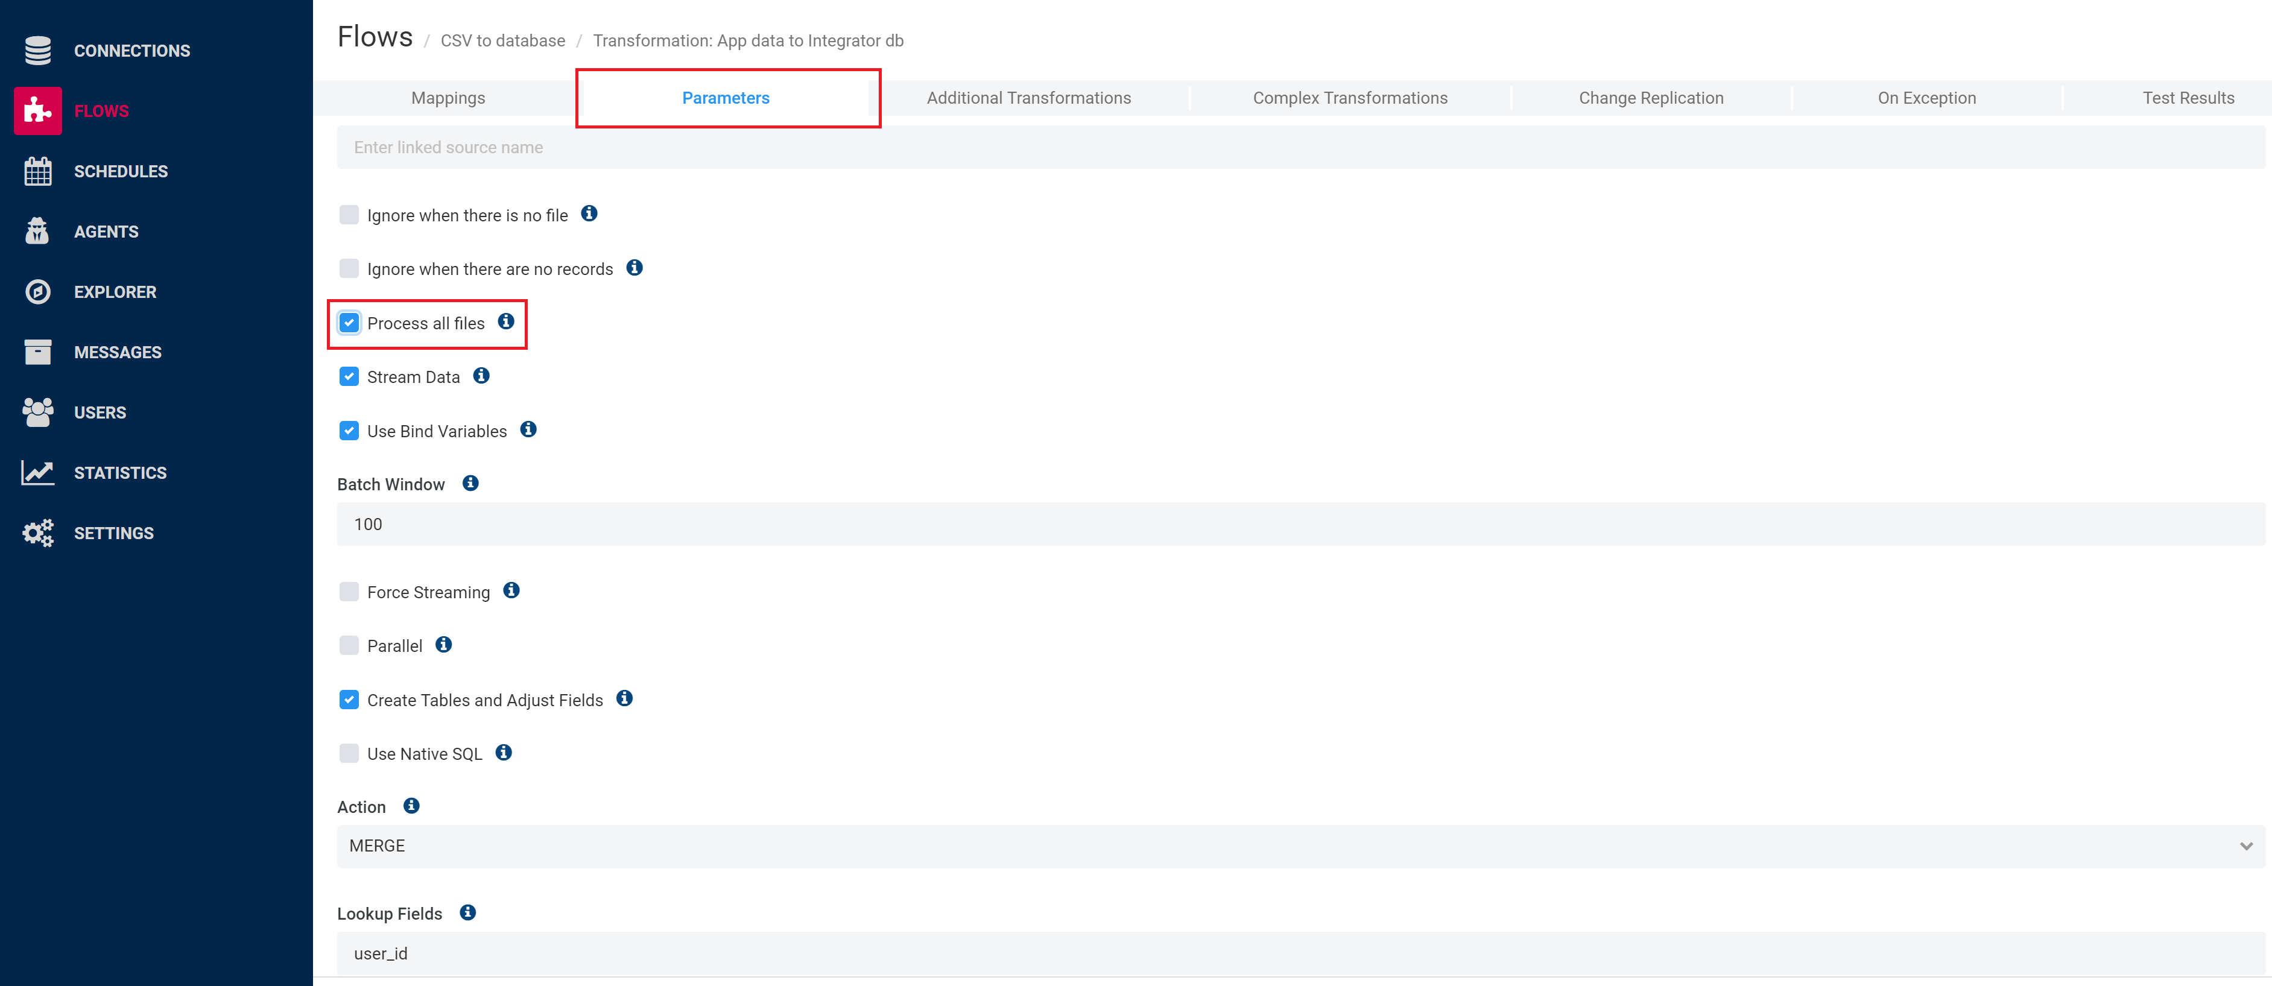The width and height of the screenshot is (2272, 986).
Task: Open the Complex Transformations tab
Action: 1349,98
